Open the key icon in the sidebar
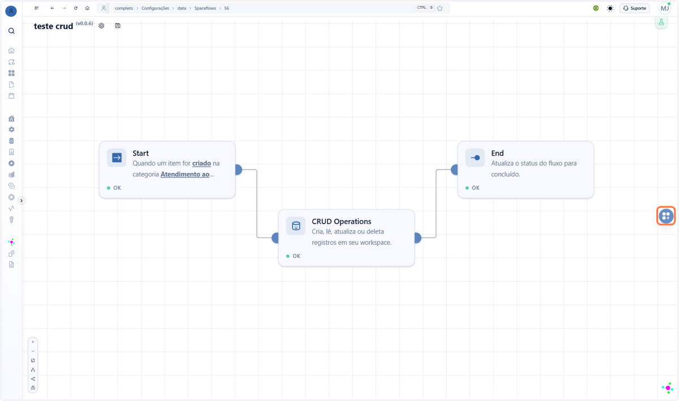Screen dimensions: 679x401 point(11,219)
